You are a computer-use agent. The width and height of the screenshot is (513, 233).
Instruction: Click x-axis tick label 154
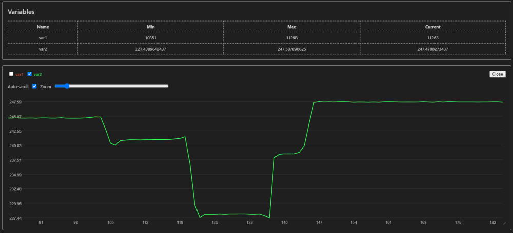[x=353, y=223]
